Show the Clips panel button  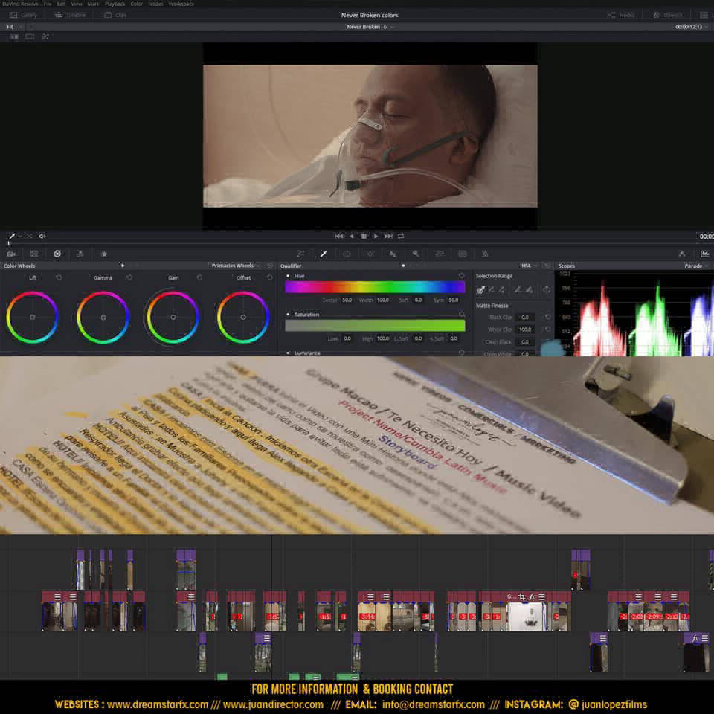[x=115, y=15]
